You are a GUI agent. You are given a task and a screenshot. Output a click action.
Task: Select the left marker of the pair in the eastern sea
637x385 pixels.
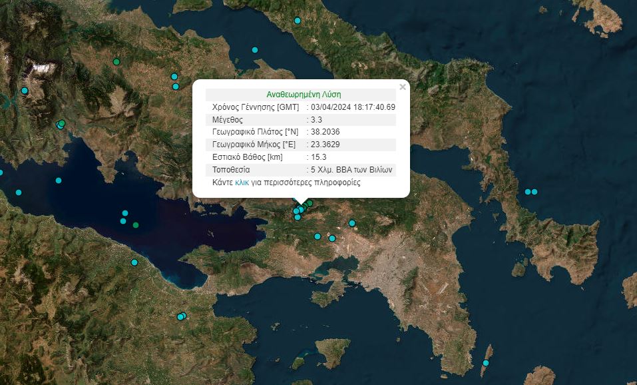pos(527,192)
